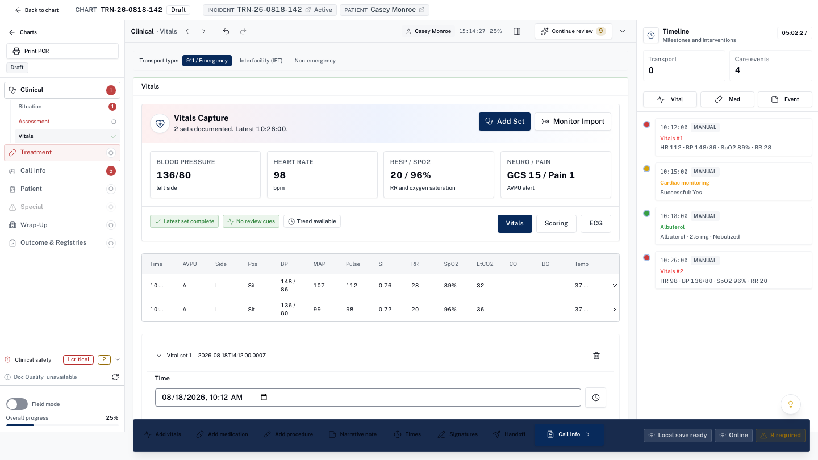The height and width of the screenshot is (460, 818).
Task: Click Monitor Import button
Action: click(x=573, y=122)
